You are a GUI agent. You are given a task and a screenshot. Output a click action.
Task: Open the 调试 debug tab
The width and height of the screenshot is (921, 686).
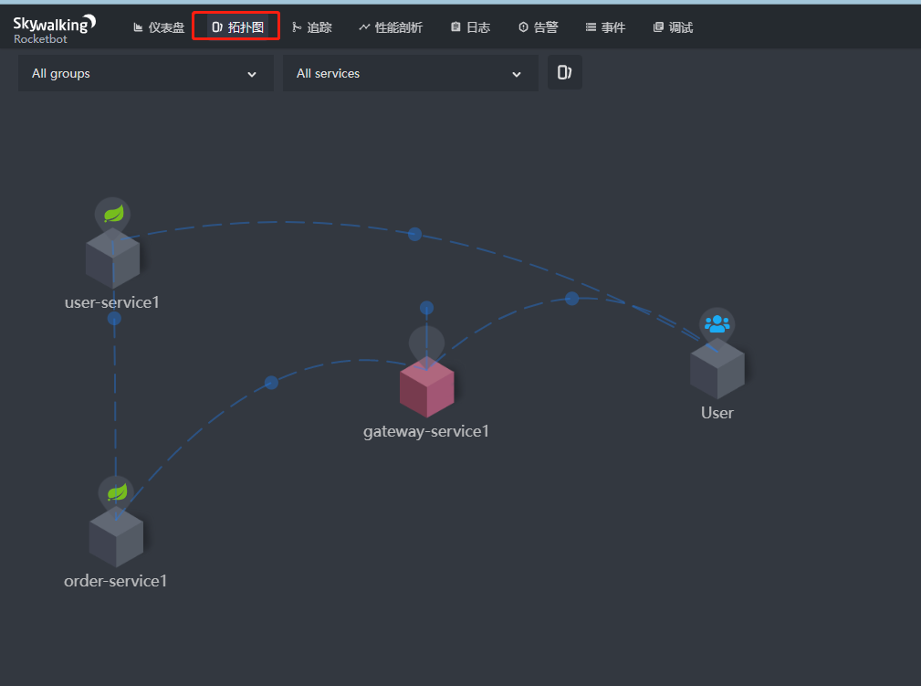(x=673, y=27)
